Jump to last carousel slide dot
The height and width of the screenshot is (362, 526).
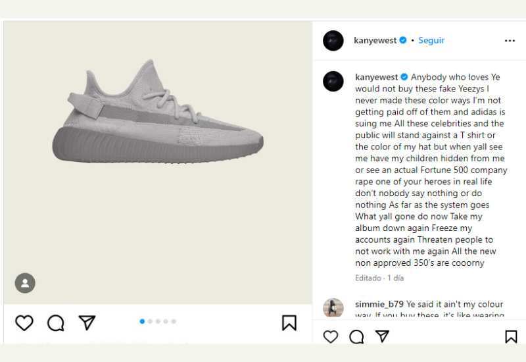tap(174, 321)
